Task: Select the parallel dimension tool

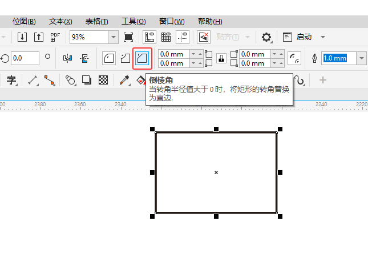Action: pyautogui.click(x=33, y=80)
